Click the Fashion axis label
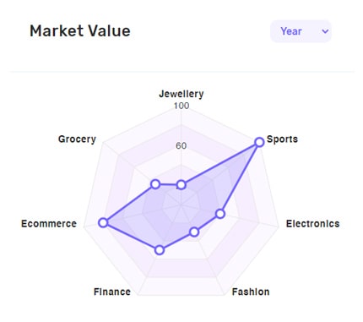This screenshot has height=322, width=363. pos(251,292)
